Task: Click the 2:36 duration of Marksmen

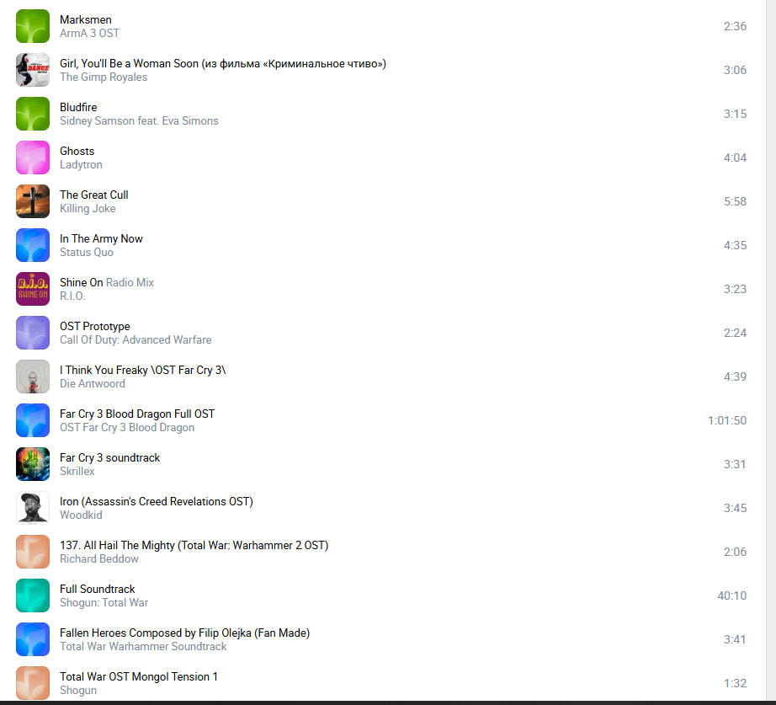Action: tap(735, 26)
